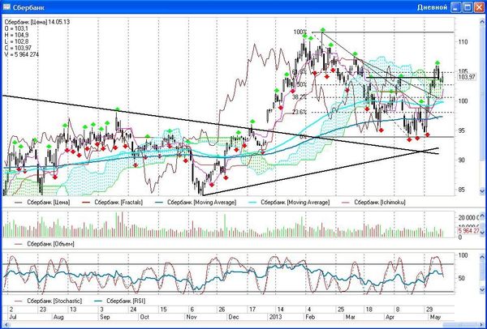Select the Сбербанк [Ichimoku] legend entry
The image size is (487, 329).
pos(373,203)
